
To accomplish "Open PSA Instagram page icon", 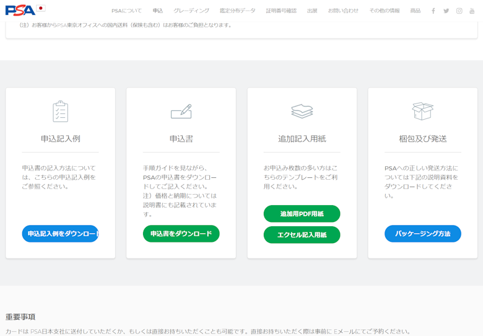I will coord(459,11).
